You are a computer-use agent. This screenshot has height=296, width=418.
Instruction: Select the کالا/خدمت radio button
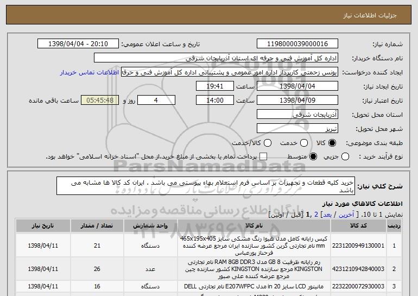(x=268, y=143)
